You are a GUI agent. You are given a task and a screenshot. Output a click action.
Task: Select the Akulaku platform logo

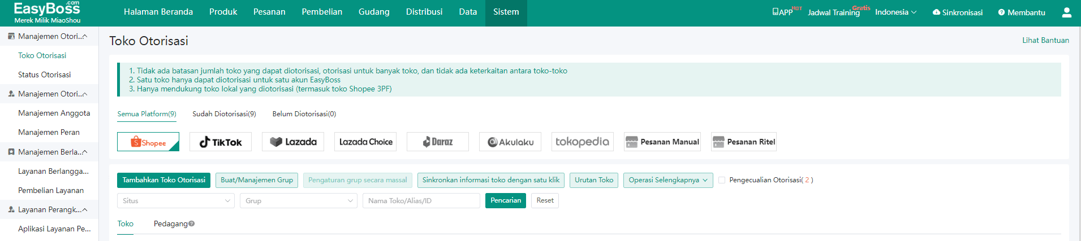pos(510,142)
